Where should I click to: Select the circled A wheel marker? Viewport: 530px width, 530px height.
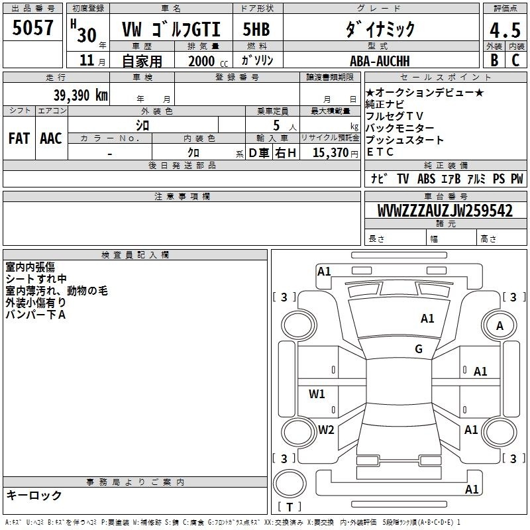[x=500, y=325]
